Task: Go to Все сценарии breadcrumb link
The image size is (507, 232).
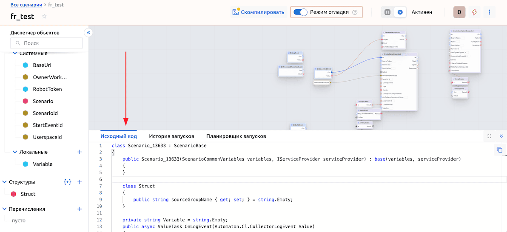Action: [26, 5]
